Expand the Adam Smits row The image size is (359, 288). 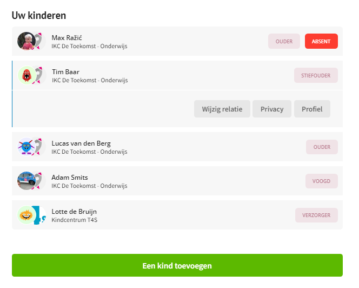pos(177,181)
